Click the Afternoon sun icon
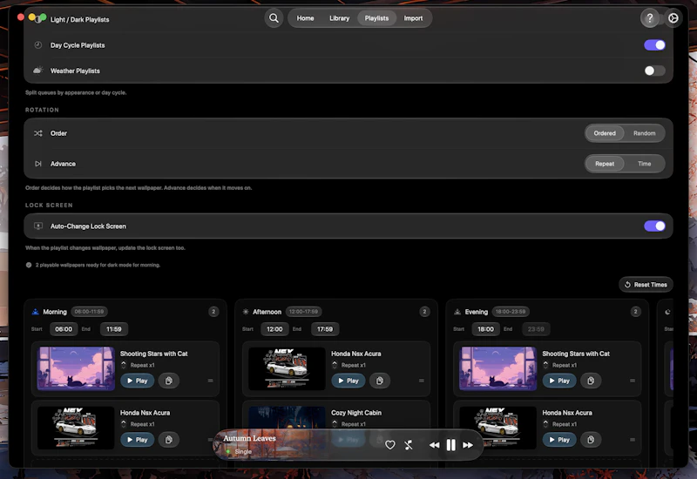This screenshot has height=479, width=697. (246, 312)
